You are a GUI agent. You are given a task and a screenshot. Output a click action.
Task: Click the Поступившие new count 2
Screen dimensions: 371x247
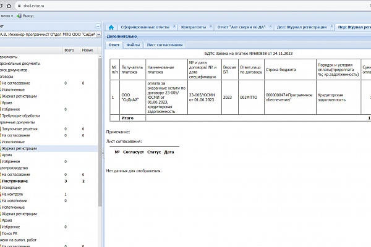pos(83,182)
